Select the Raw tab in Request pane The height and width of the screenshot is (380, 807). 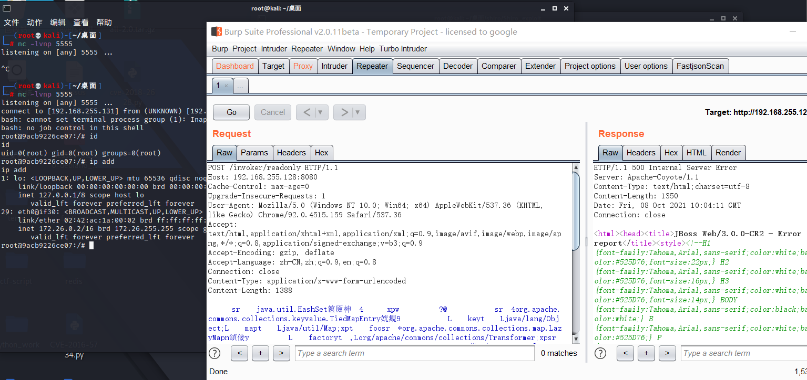[224, 153]
